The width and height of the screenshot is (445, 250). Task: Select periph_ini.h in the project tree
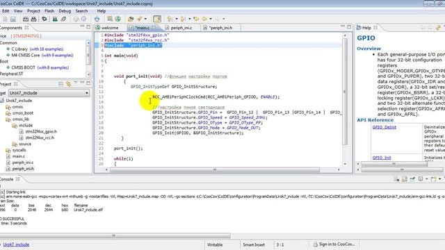(23, 169)
